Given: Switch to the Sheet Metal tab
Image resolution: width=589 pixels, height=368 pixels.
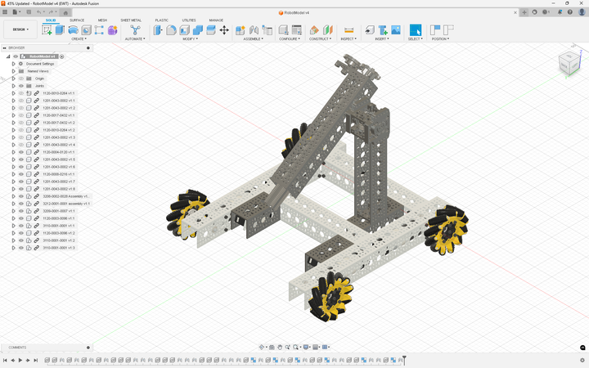Looking at the screenshot, I should (x=130, y=20).
